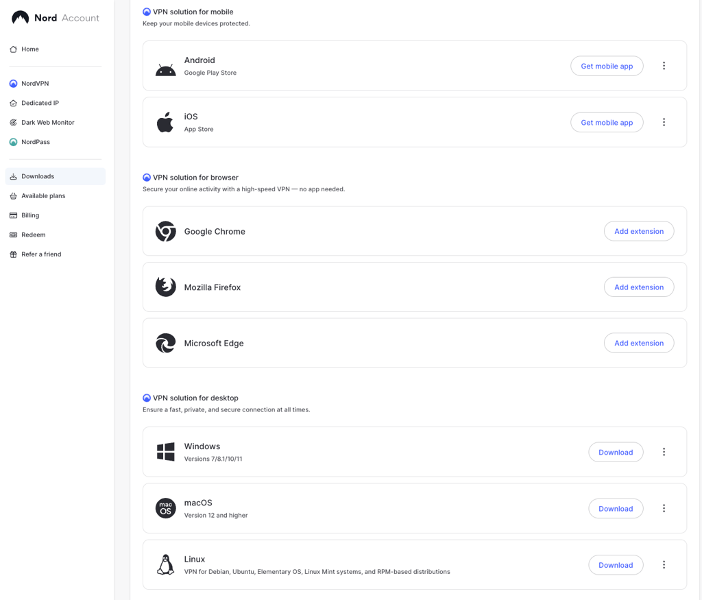Click the 'Microsoft Edge' card title
This screenshot has height=600, width=702.
(214, 344)
